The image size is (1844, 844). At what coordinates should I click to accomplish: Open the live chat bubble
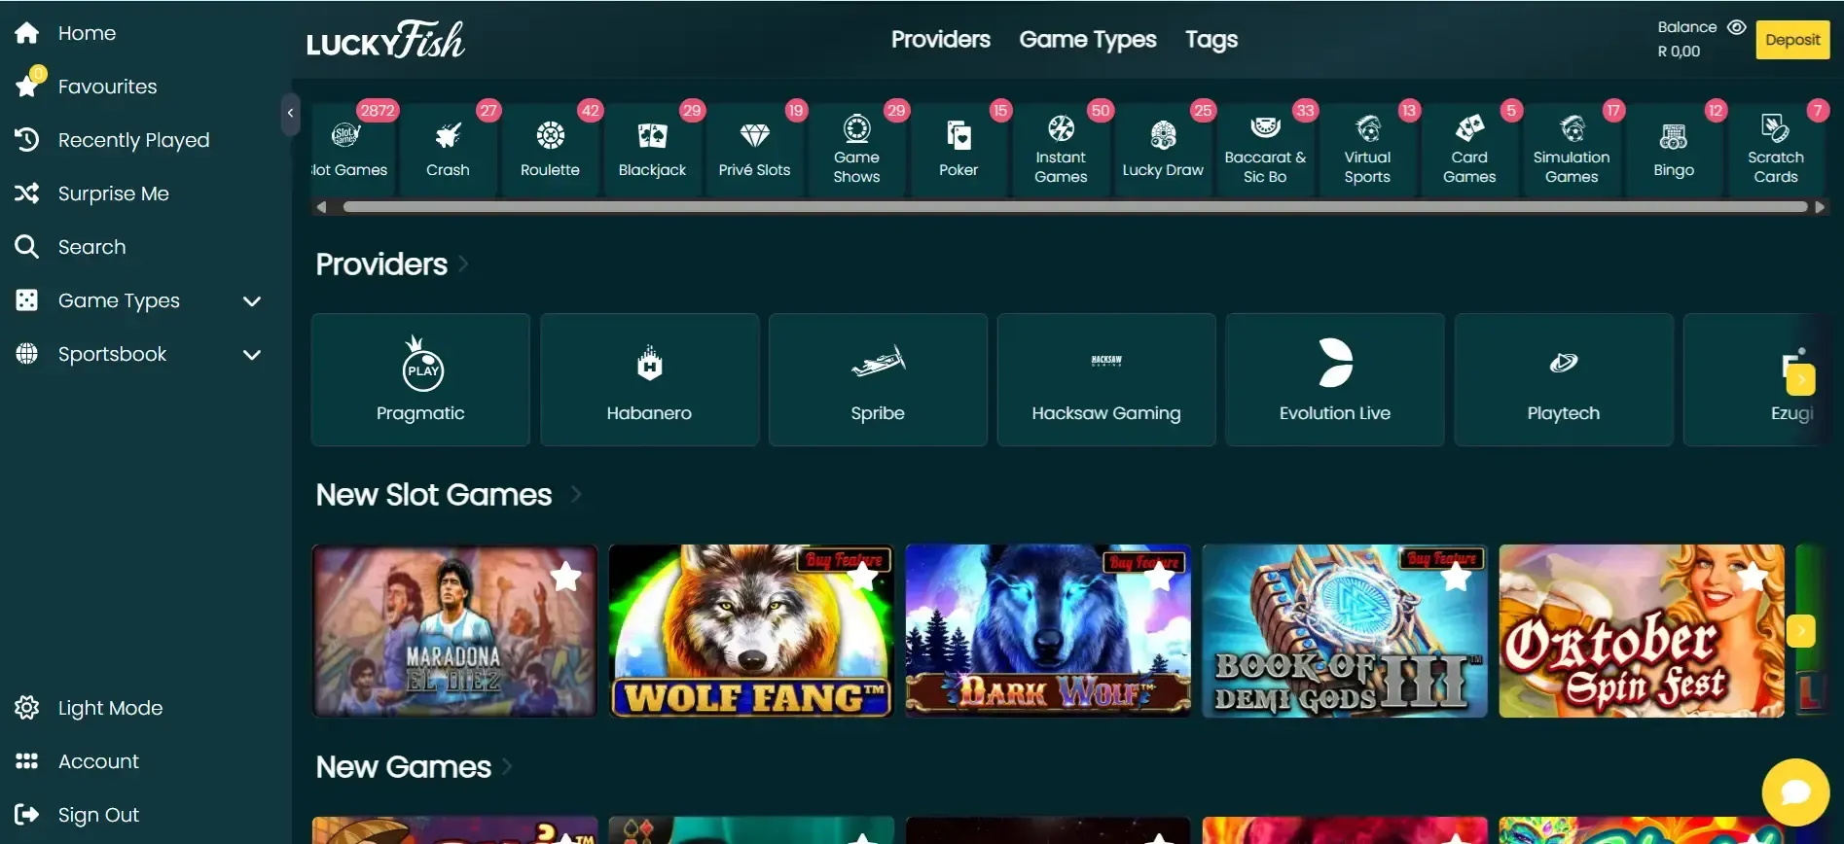click(1795, 791)
